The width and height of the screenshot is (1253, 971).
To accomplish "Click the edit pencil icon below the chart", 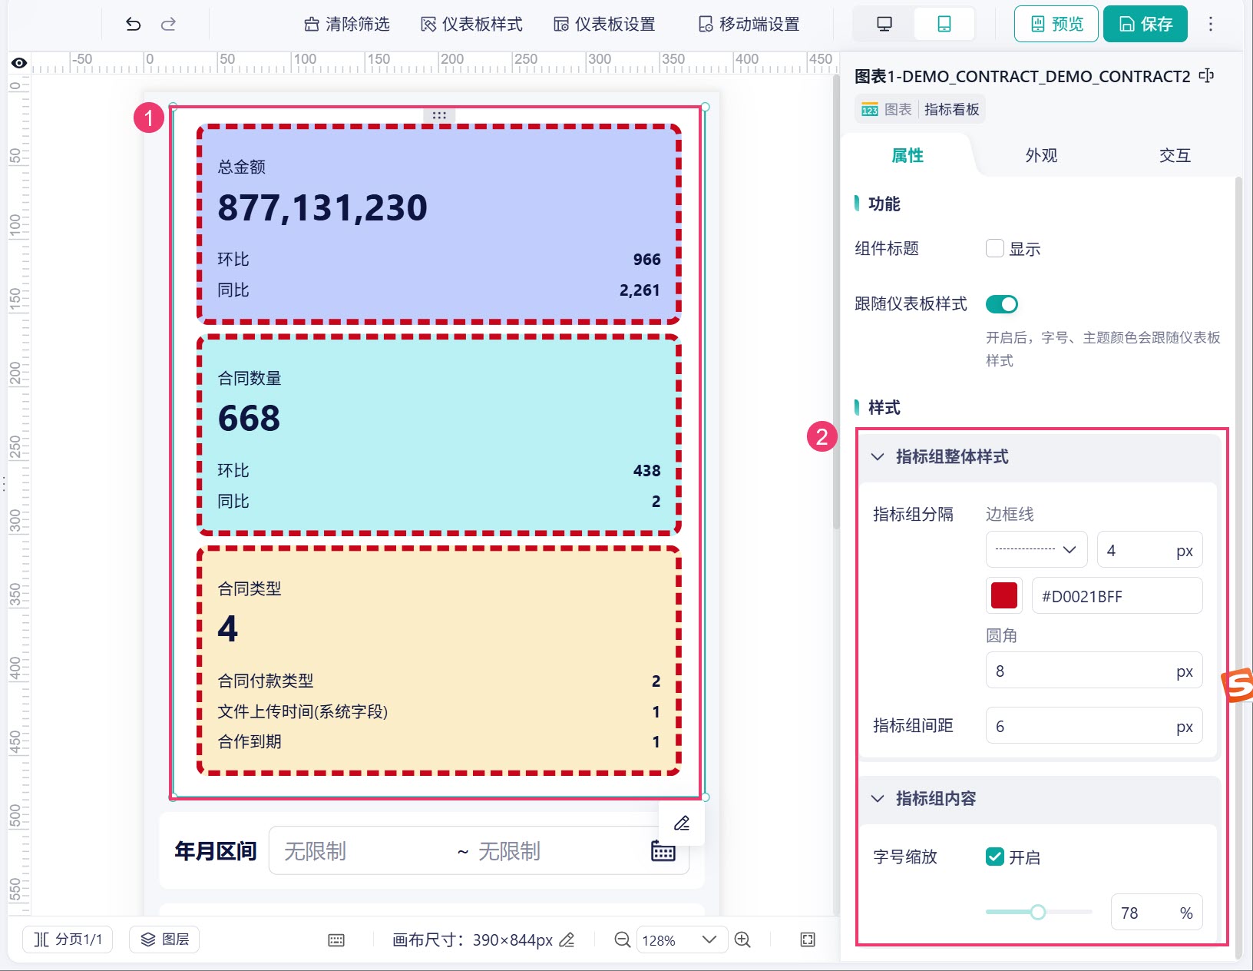I will tap(682, 824).
